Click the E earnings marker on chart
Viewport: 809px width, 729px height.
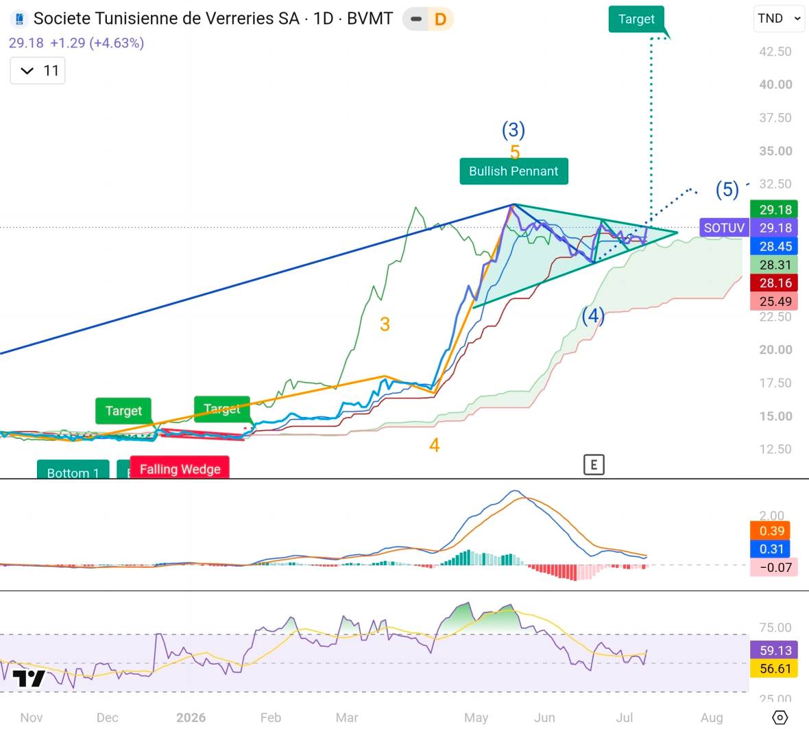(x=593, y=465)
